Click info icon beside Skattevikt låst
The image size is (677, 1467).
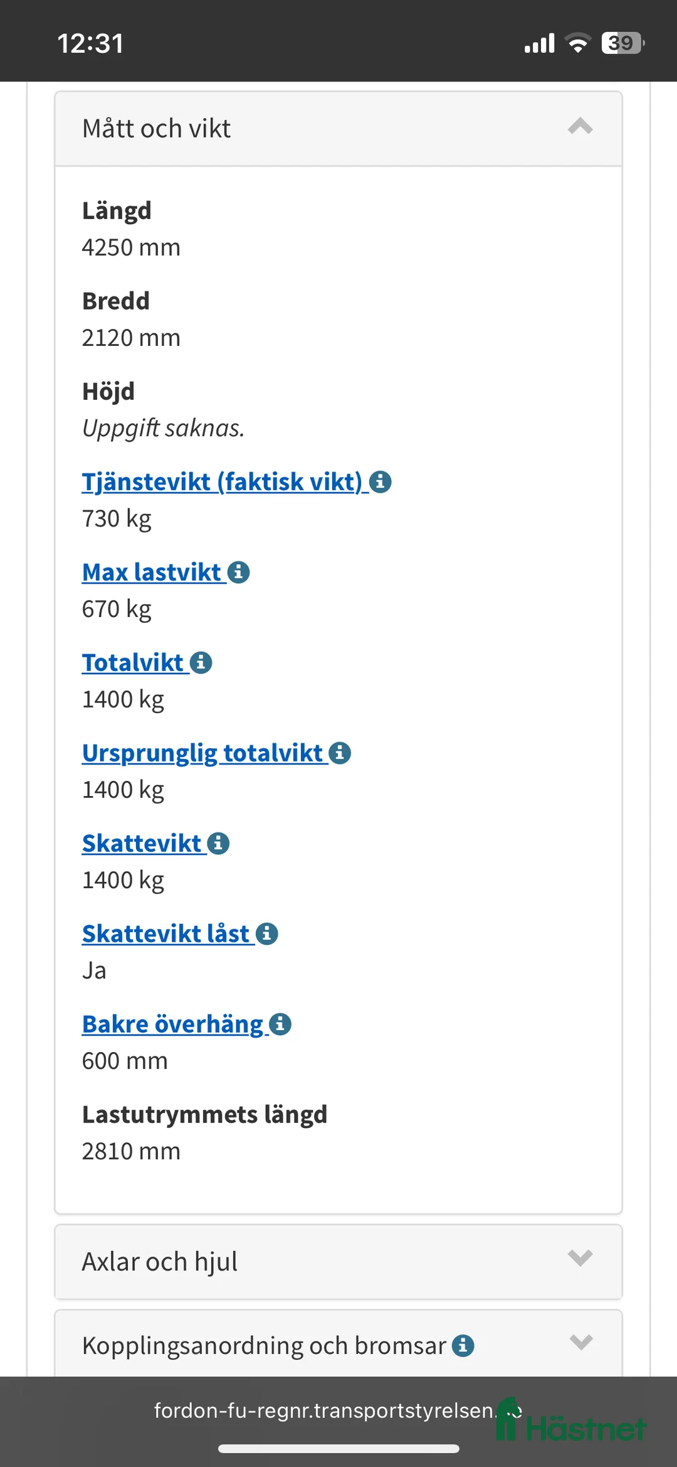click(267, 934)
